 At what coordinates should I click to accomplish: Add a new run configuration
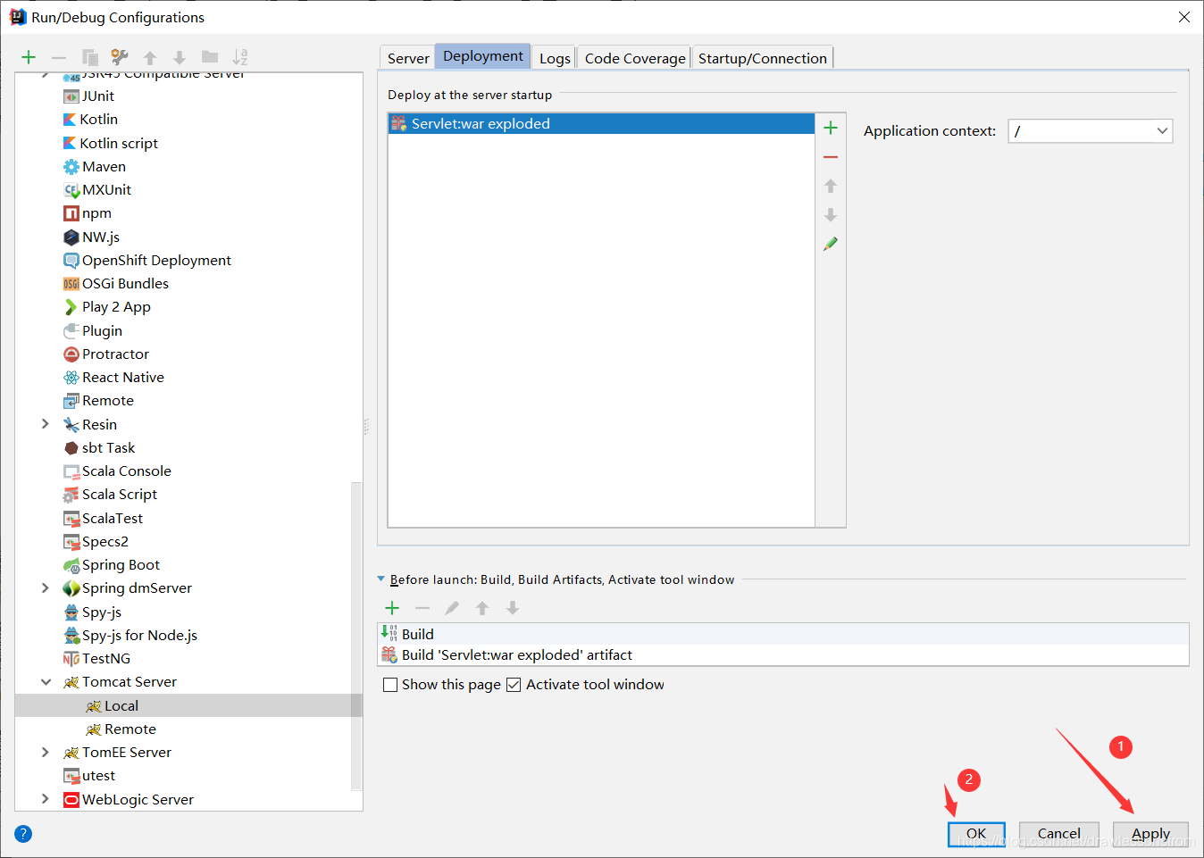29,57
